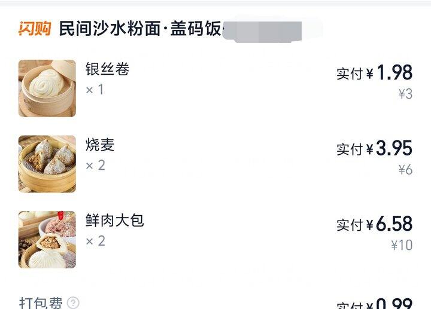431x309 pixels.
Task: Click the original price ¥3
Action: [x=405, y=94]
